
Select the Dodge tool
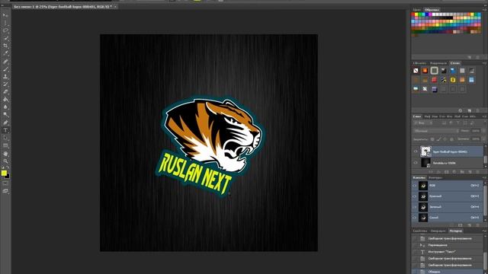coord(5,115)
